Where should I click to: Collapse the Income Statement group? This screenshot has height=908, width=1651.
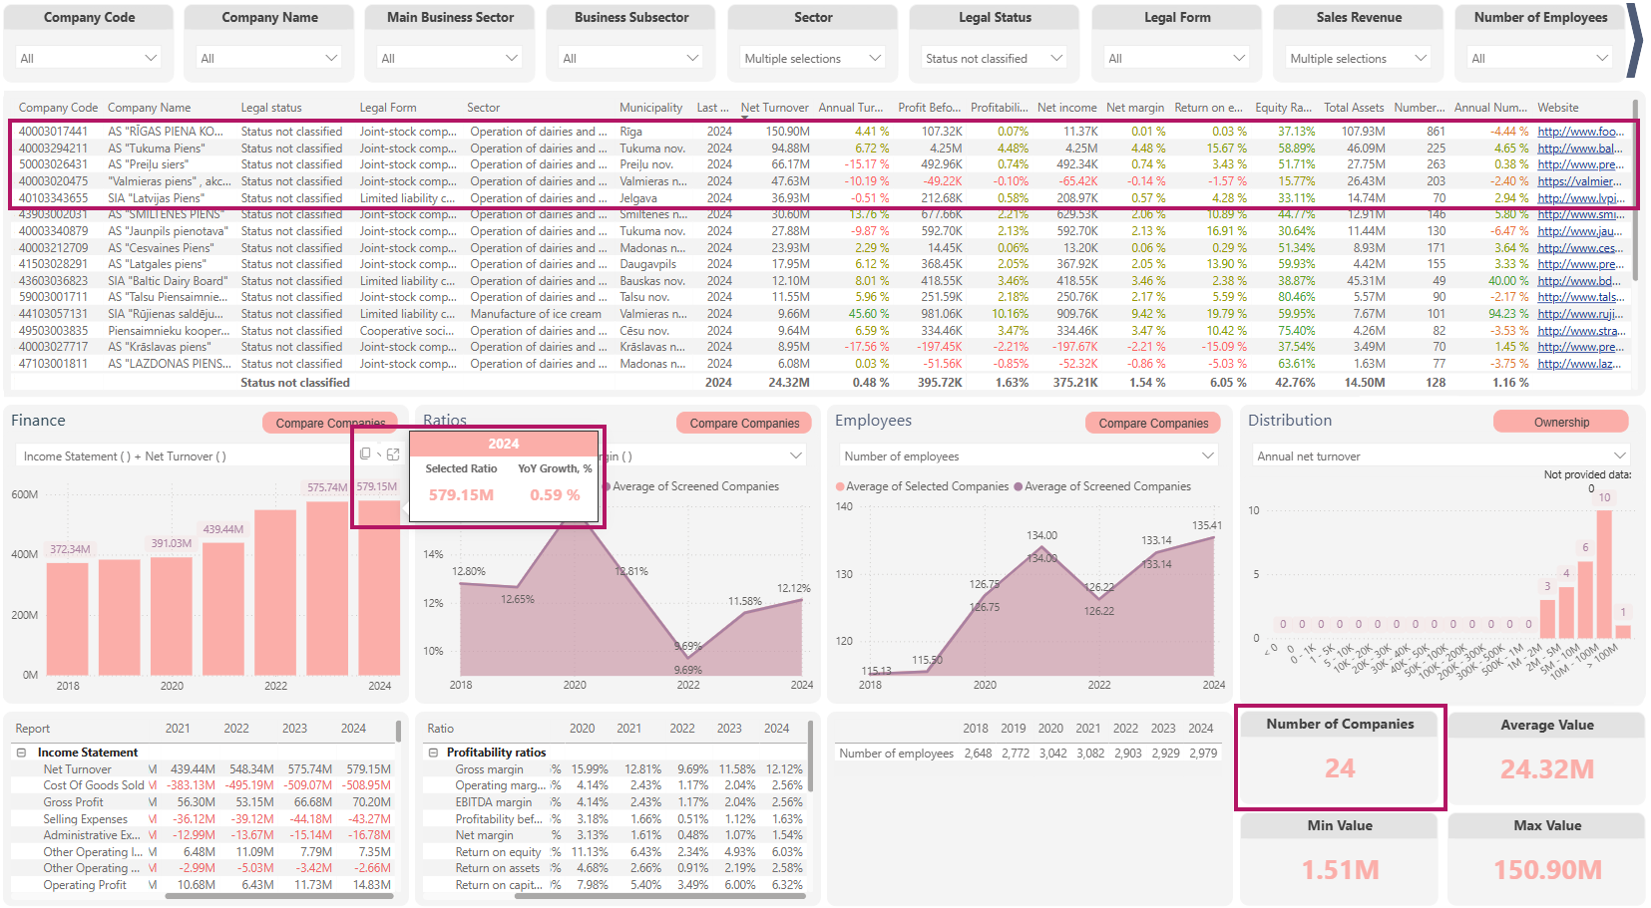pyautogui.click(x=21, y=753)
